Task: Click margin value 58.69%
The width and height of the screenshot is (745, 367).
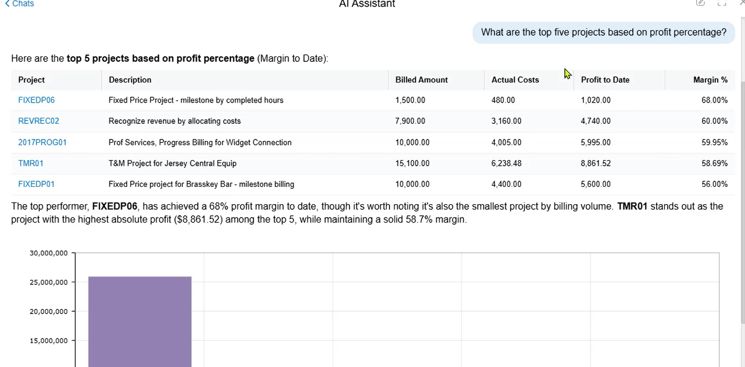Action: click(714, 163)
